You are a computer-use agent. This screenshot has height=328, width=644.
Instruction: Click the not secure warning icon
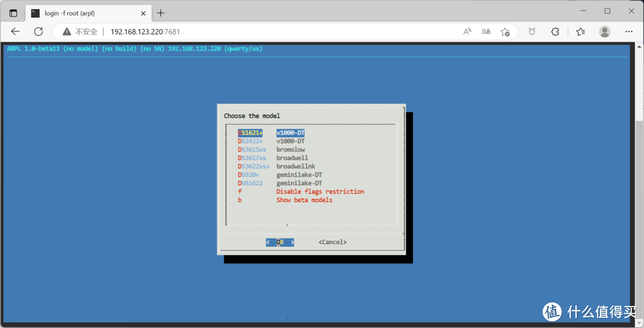(67, 32)
